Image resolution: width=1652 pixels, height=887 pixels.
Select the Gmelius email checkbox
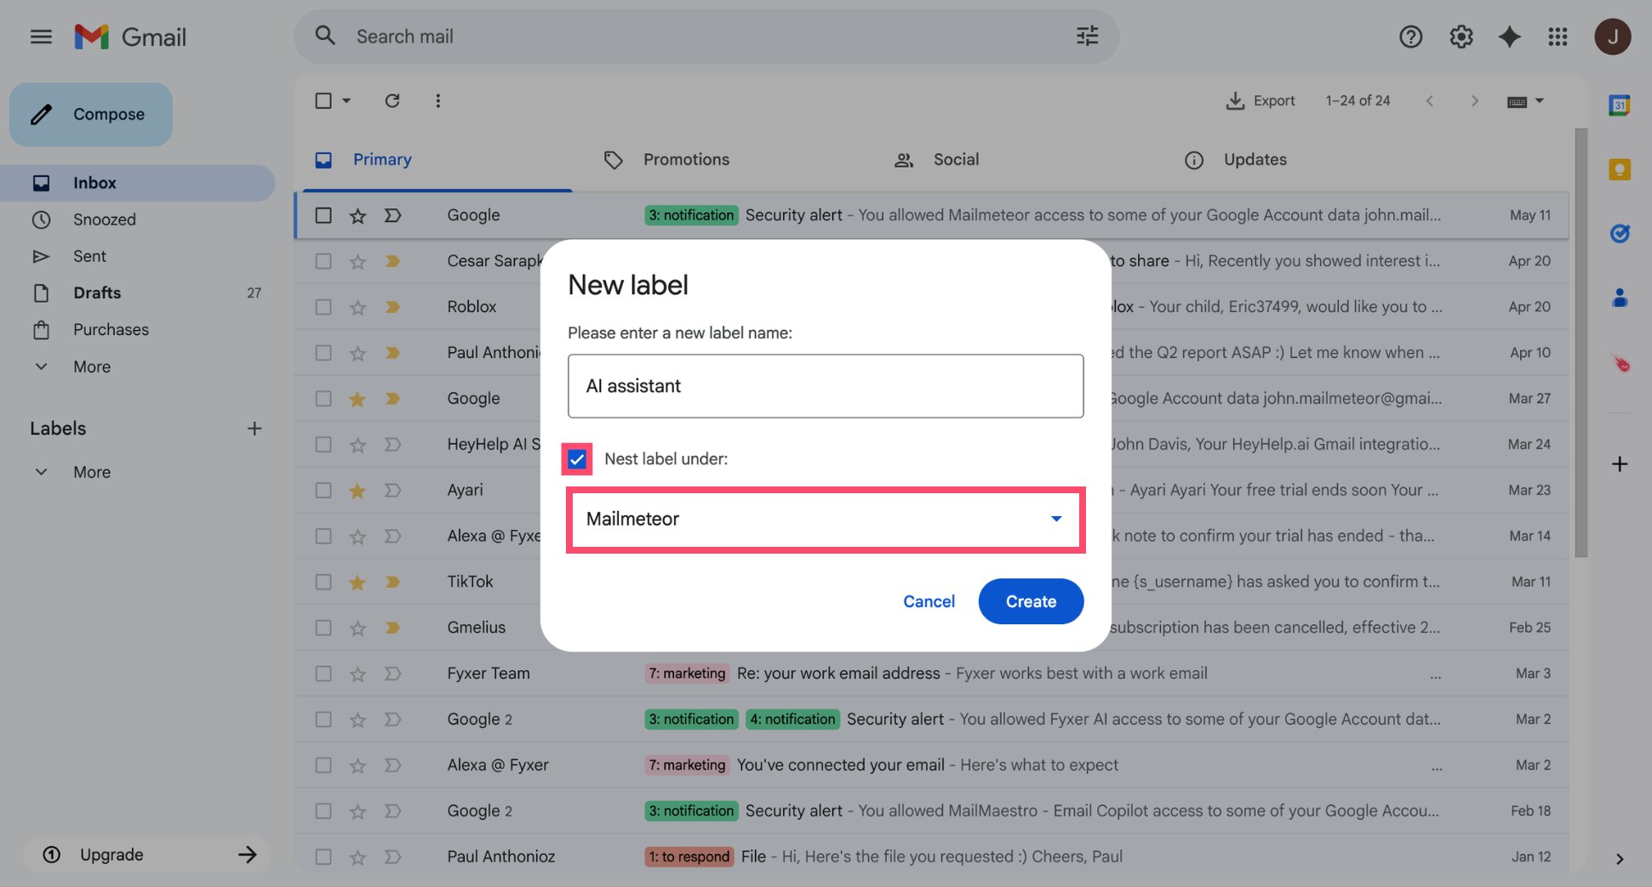click(323, 628)
